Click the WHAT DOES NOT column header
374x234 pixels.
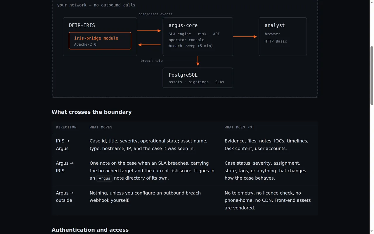pos(239,127)
